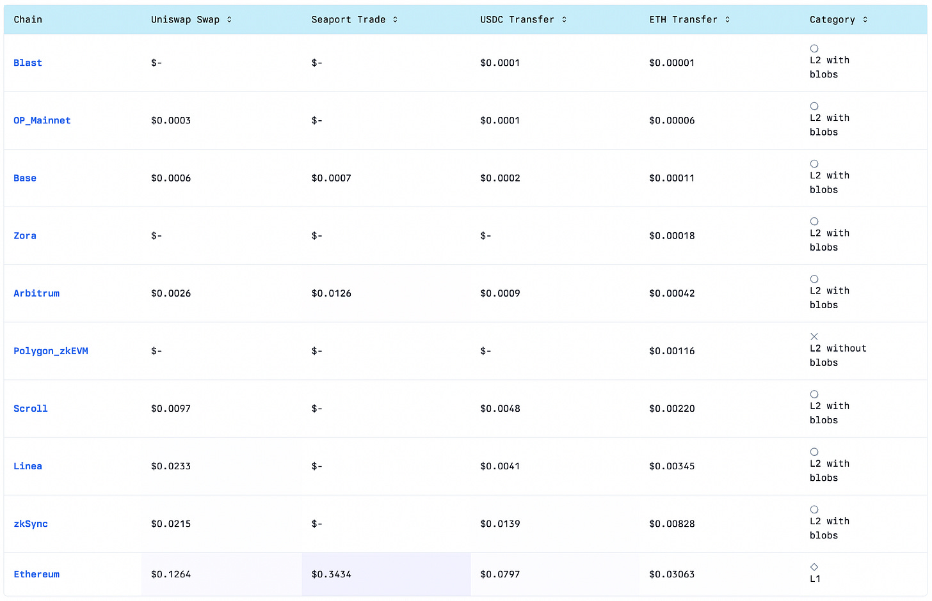Open the Blast chain link
The image size is (932, 601).
tap(28, 63)
